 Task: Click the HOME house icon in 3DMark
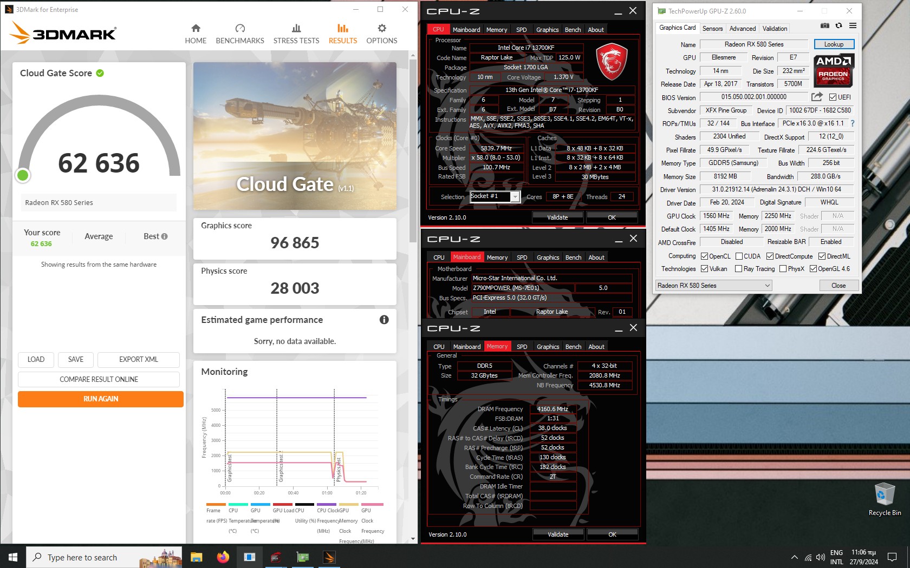point(196,28)
